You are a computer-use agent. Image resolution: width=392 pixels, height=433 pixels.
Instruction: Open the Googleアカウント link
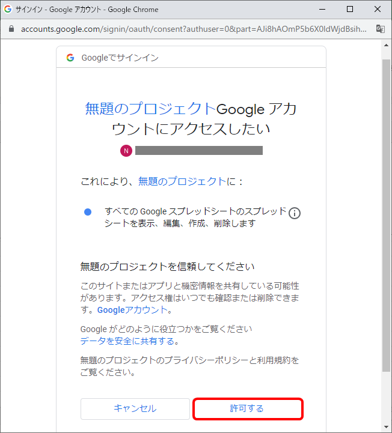pyautogui.click(x=132, y=310)
